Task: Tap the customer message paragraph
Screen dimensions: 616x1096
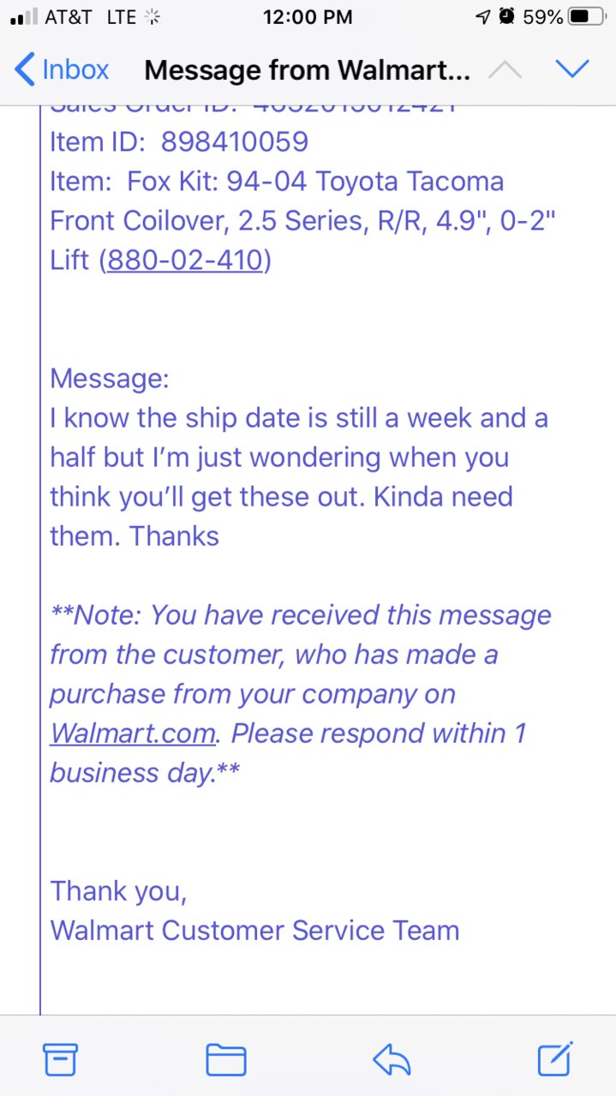Action: click(x=299, y=477)
